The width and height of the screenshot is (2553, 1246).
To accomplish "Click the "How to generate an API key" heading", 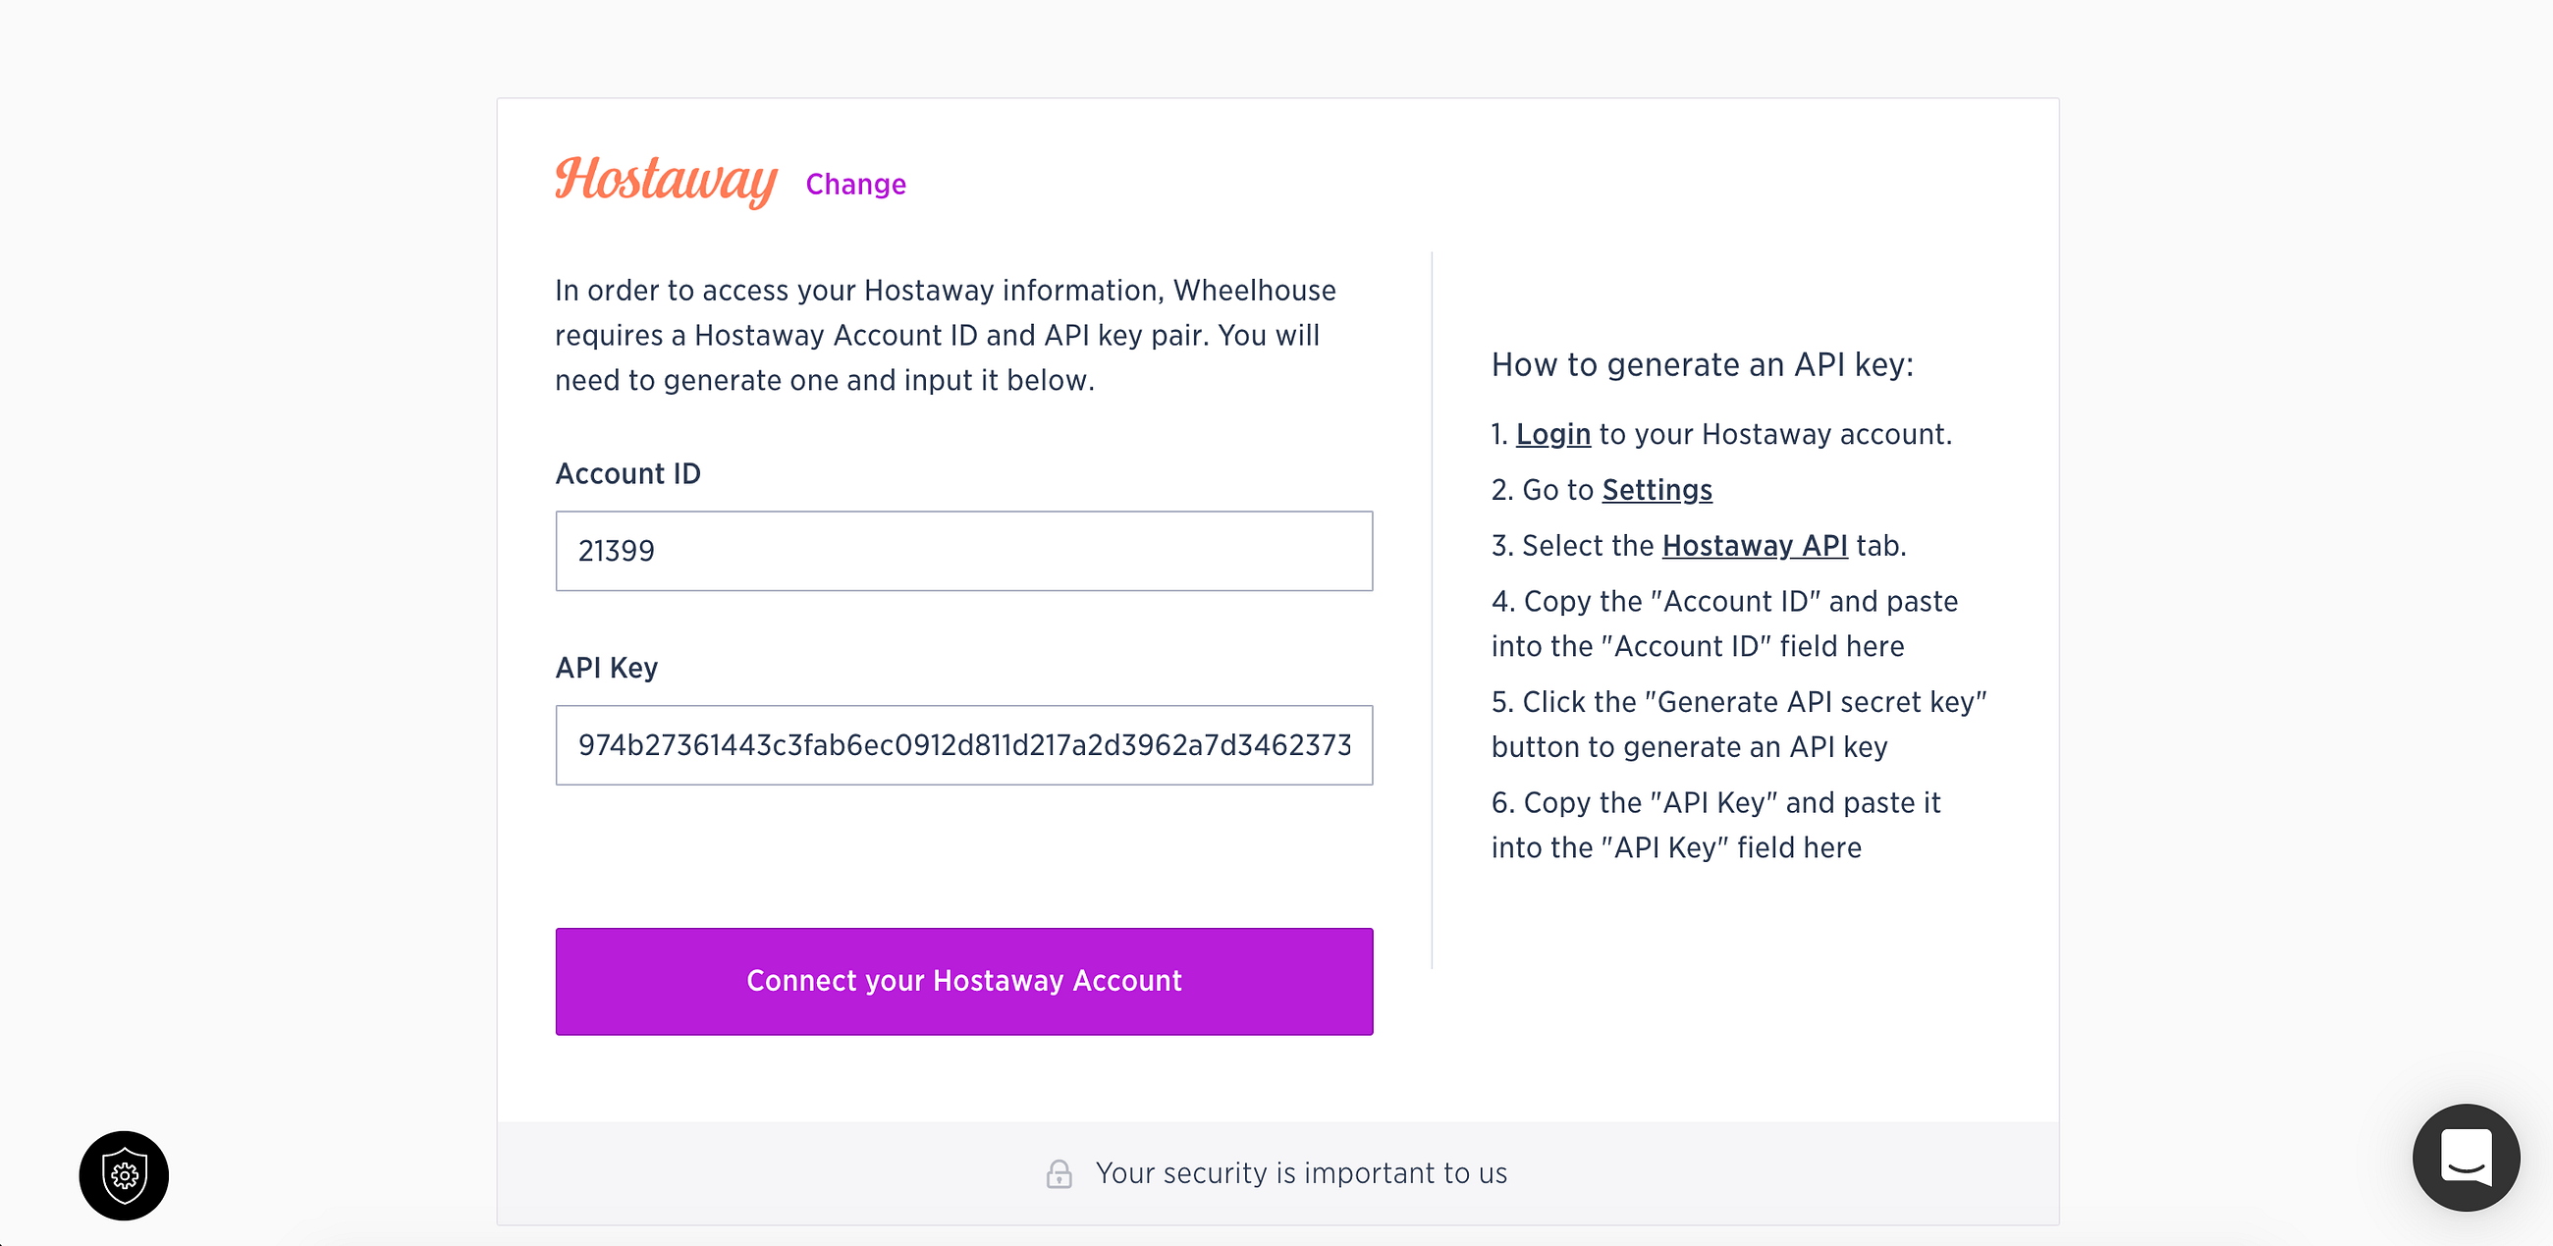I will pos(1702,365).
